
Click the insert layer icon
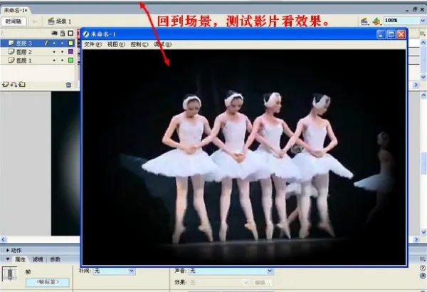click(5, 85)
